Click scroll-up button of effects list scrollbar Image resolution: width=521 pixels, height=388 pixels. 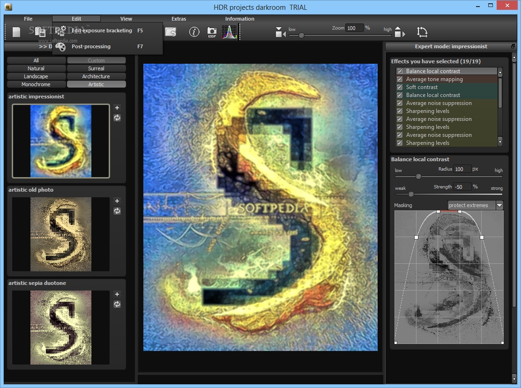click(x=500, y=71)
